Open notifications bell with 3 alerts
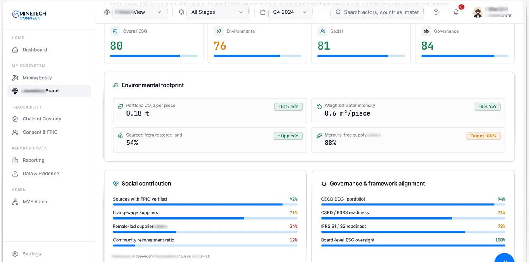529x262 pixels. point(456,12)
